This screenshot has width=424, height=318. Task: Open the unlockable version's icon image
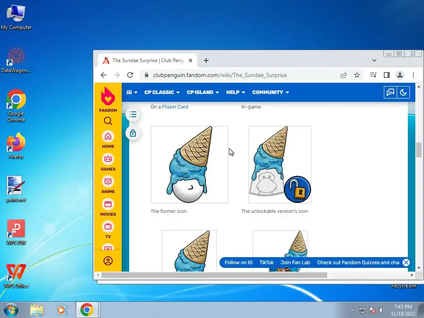[280, 164]
